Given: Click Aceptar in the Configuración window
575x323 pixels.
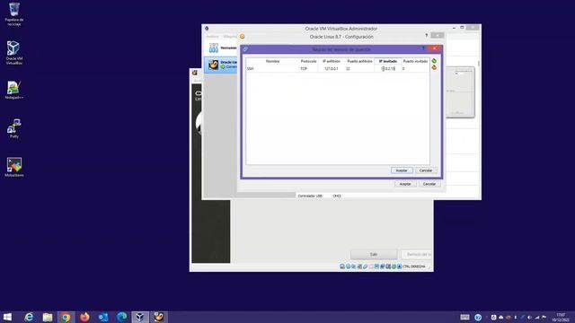Looking at the screenshot, I should (x=405, y=184).
